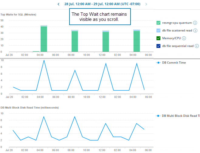Viewport: 200px width, 153px height.
Task: Disable the Memory/CPU checkbox
Action: coord(158,38)
